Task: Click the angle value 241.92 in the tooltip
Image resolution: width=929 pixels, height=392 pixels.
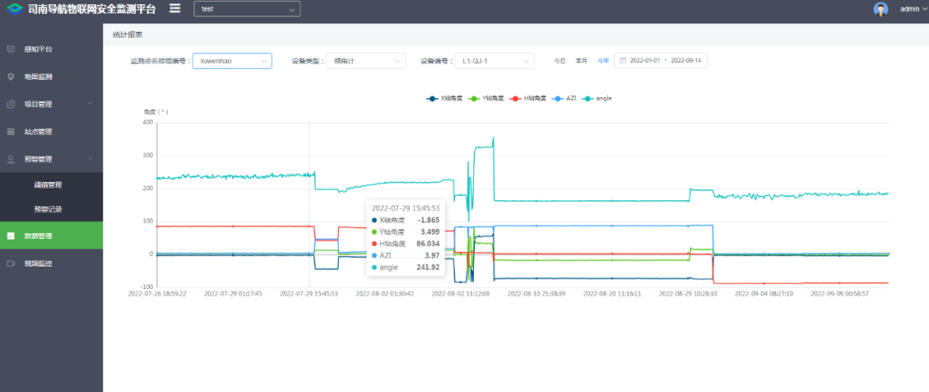Action: tap(428, 267)
